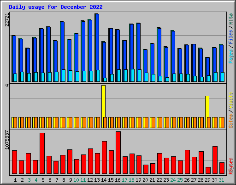Viewport: 236px width, 185px height.
Task: Click day number 1 on the x-axis
Action: (15, 180)
